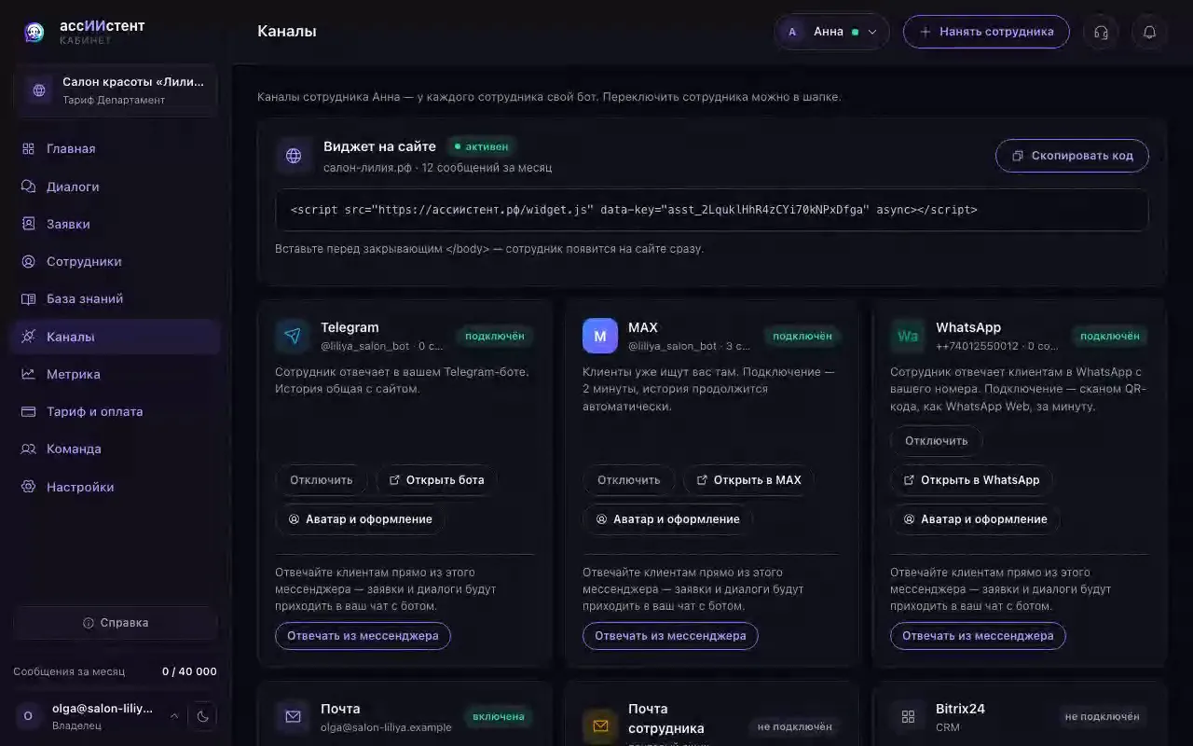This screenshot has width=1193, height=746.
Task: Navigate to Сотрудники
Action: pos(116,262)
